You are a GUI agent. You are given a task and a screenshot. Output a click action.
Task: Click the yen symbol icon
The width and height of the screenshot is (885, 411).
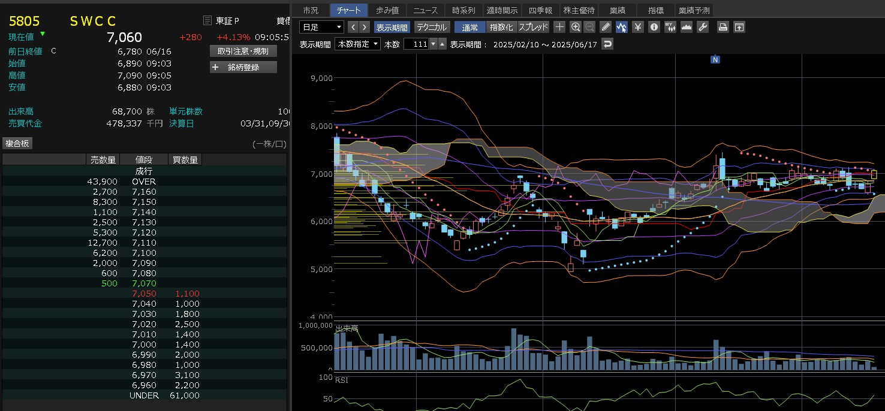(638, 27)
